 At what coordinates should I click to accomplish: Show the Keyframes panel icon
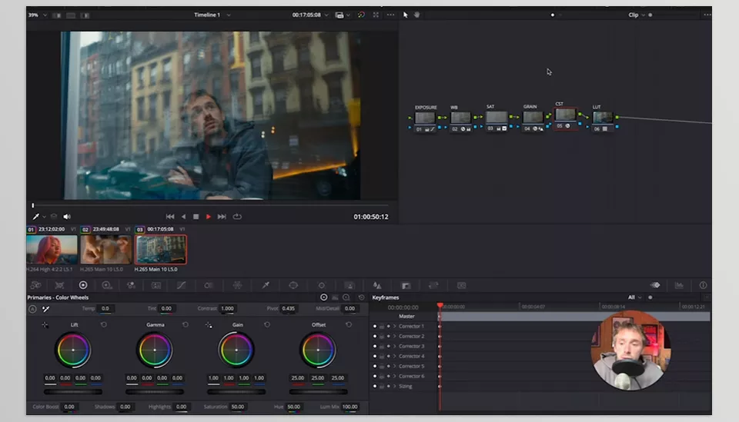click(655, 285)
